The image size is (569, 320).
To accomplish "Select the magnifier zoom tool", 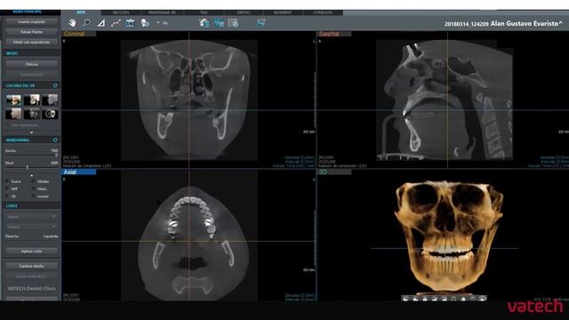I will click(87, 23).
